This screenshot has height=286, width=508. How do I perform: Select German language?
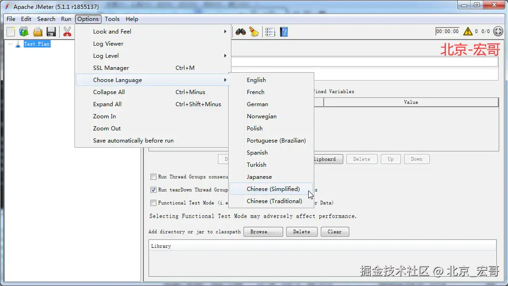(x=271, y=104)
